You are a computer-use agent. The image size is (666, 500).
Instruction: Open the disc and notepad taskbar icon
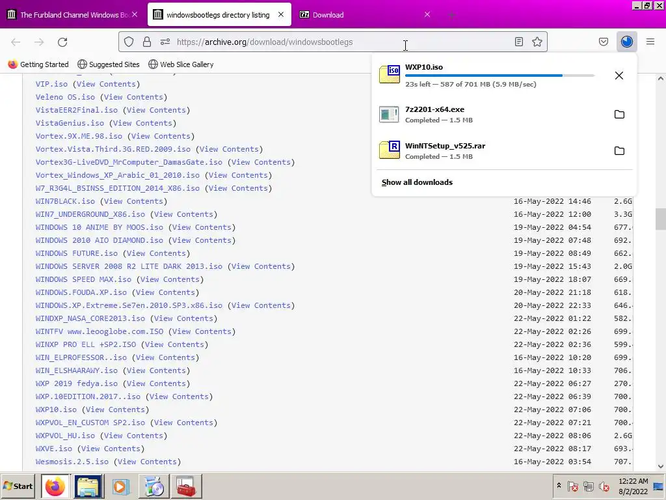pyautogui.click(x=153, y=486)
